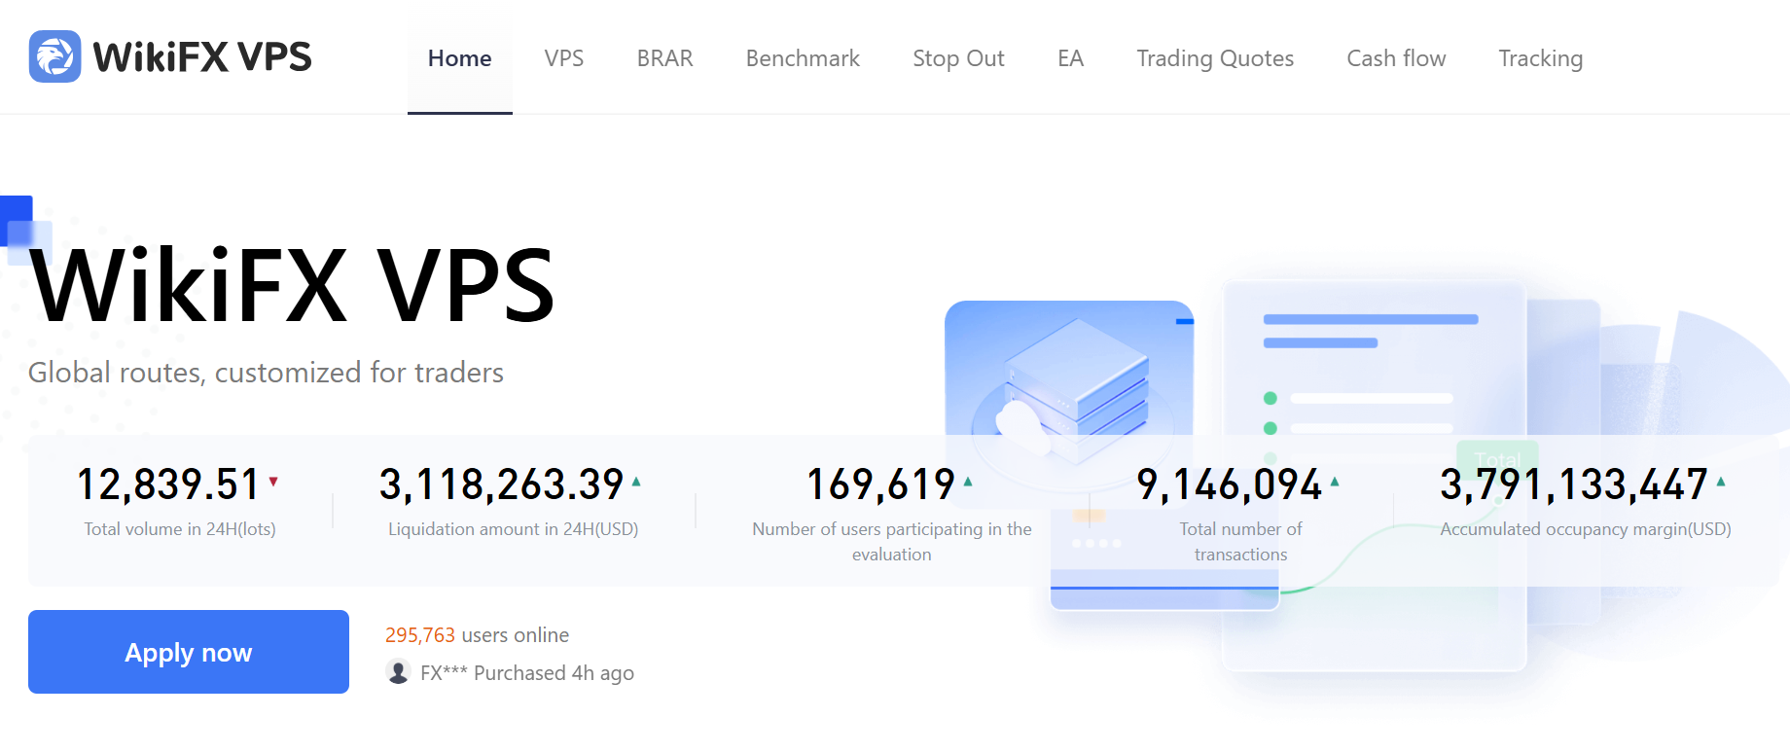Screen dimensions: 1790x753
Task: Click the value 12,839.51
Action: point(168,484)
